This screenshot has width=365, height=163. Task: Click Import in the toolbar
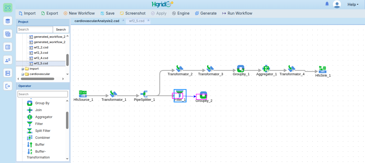pyautogui.click(x=27, y=13)
